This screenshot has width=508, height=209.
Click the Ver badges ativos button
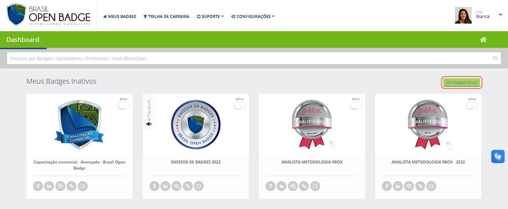click(x=462, y=82)
